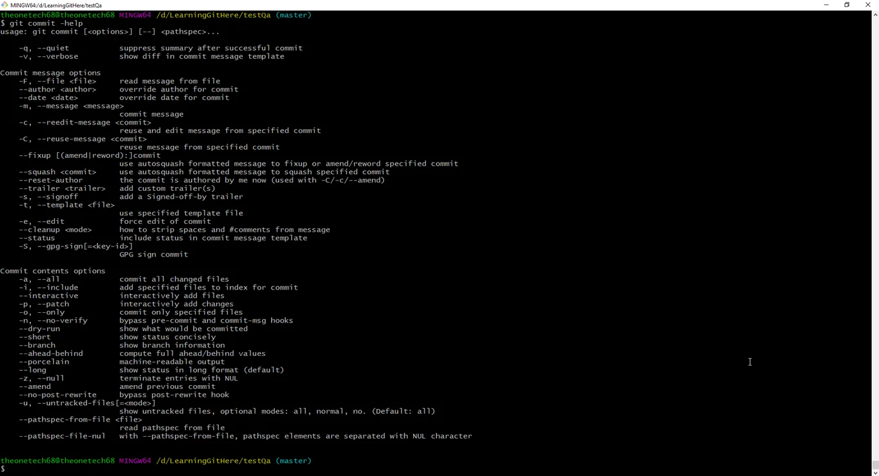Viewport: 879px width, 476px height.
Task: Click the --interactive option description
Action: click(x=172, y=295)
